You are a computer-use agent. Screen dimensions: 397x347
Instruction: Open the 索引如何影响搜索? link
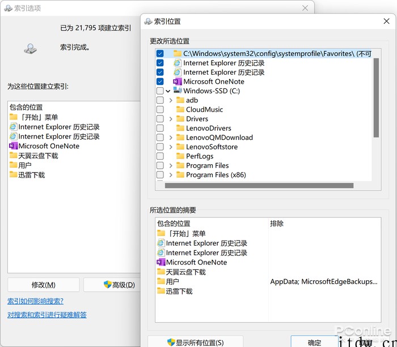point(35,301)
